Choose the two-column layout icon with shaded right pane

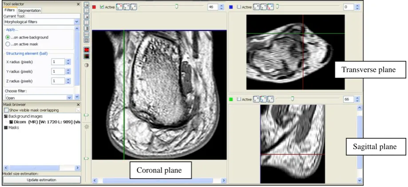tap(87, 28)
